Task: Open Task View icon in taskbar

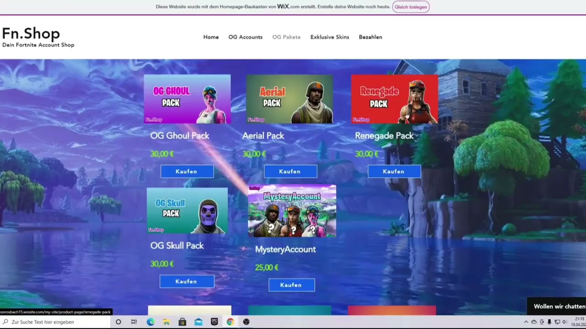Action: pos(134,322)
